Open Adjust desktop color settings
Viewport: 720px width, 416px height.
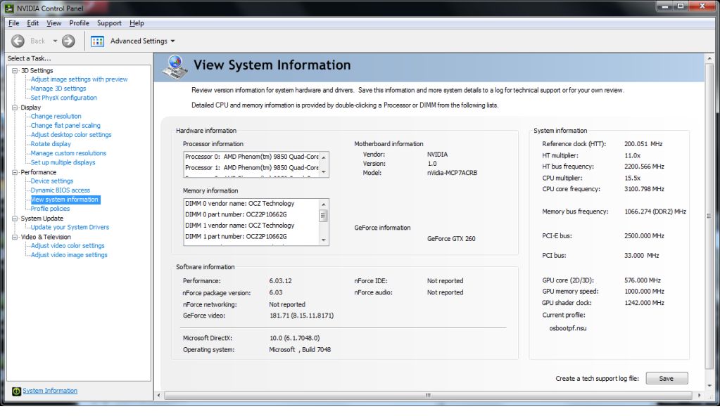(x=71, y=135)
